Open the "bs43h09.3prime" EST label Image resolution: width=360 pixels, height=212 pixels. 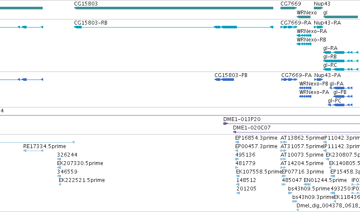point(313,197)
